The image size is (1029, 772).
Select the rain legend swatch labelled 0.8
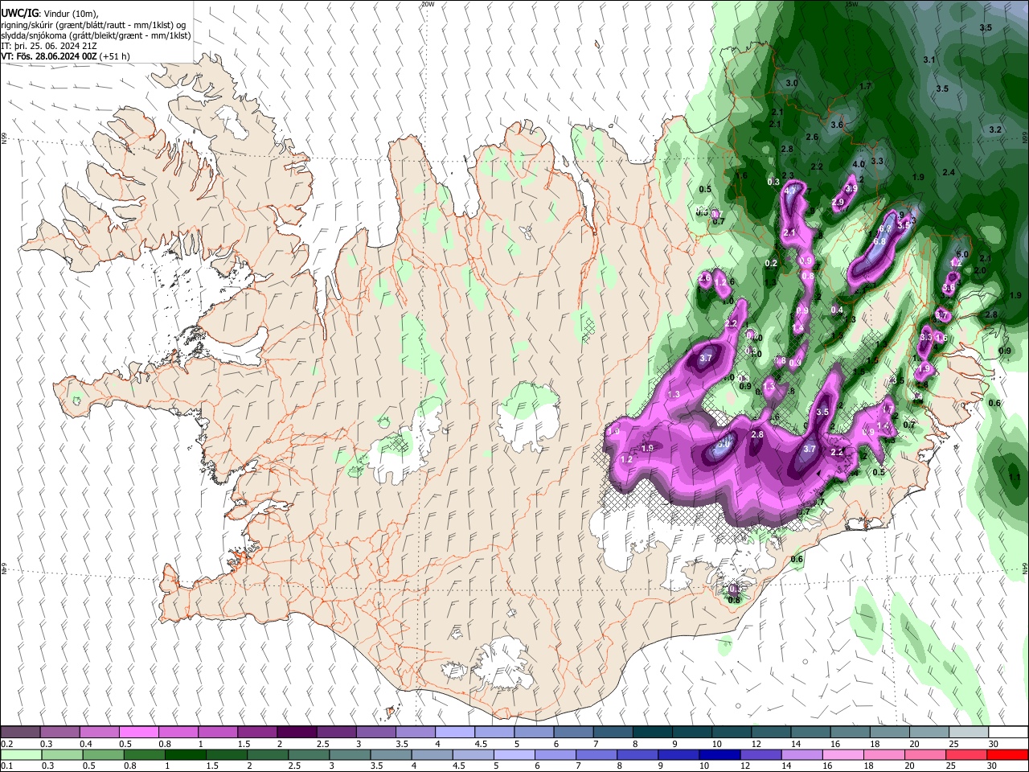click(x=144, y=755)
